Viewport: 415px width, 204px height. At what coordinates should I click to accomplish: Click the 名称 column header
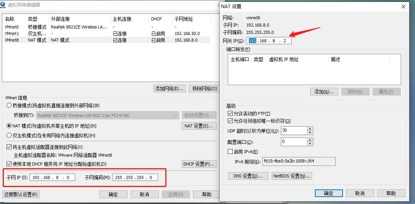point(14,19)
